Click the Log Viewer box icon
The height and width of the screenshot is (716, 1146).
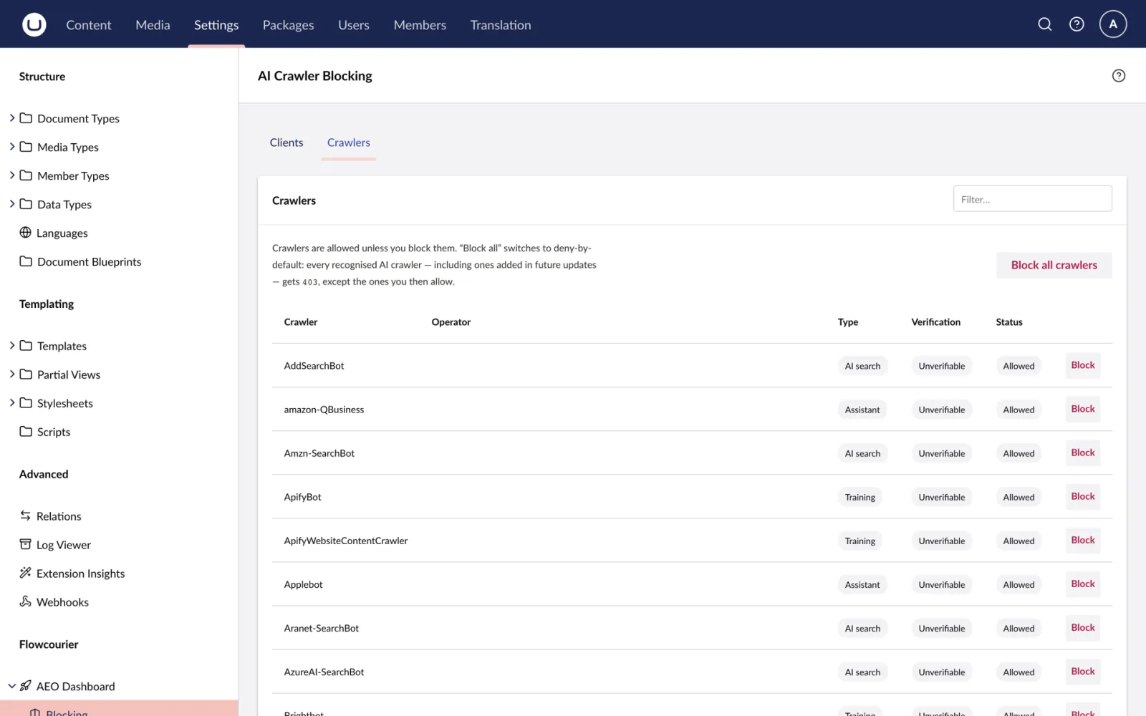(26, 544)
